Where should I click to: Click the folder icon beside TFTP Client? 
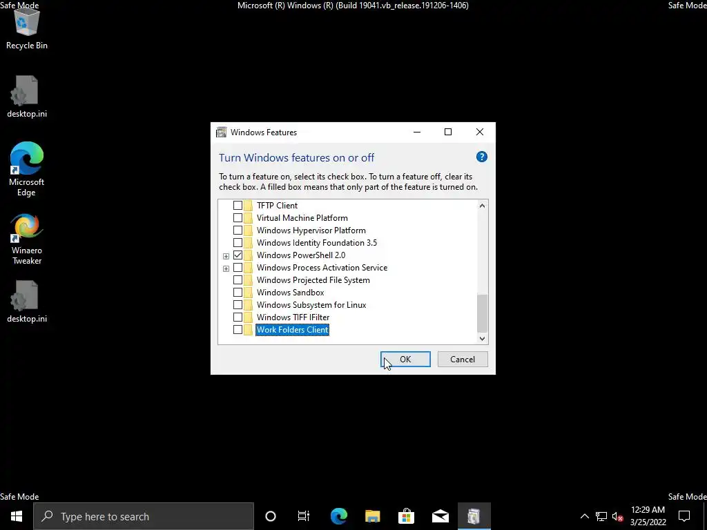pos(248,206)
